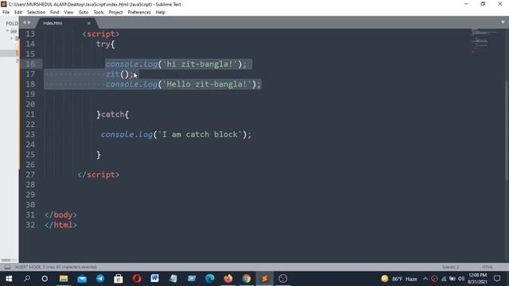This screenshot has width=509, height=286.
Task: Open the Goto menu
Action: [x=83, y=13]
